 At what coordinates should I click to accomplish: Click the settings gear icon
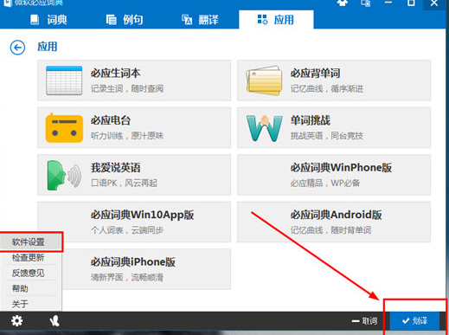coord(16,320)
